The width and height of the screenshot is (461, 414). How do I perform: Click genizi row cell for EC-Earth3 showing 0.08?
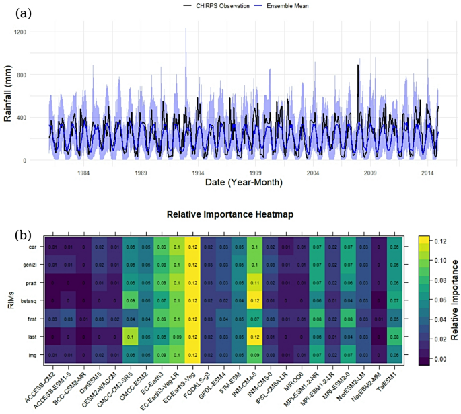(162, 265)
